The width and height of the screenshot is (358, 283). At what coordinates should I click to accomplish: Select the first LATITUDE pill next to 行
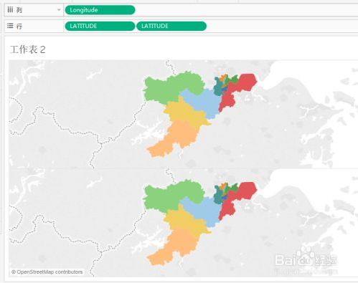(100, 26)
